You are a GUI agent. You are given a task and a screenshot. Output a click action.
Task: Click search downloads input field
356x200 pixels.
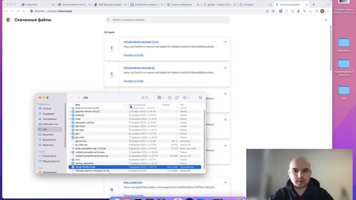coord(167,20)
